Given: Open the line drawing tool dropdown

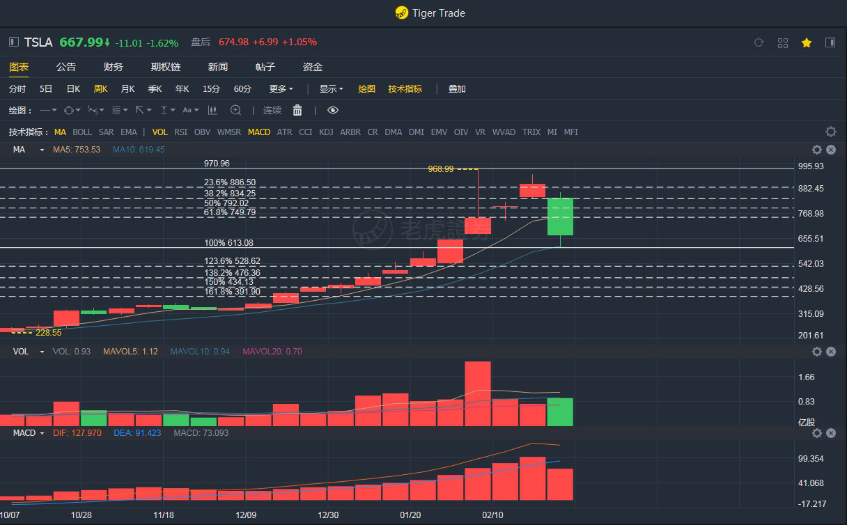Looking at the screenshot, I should 48,110.
